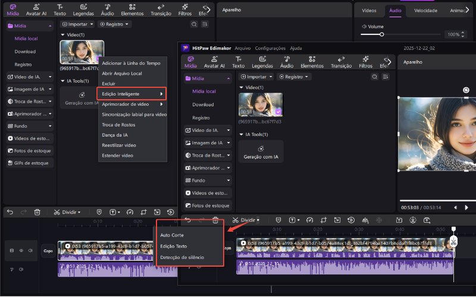476x297 pixels.
Task: Click crop icon in back window timeline toolbar
Action: pyautogui.click(x=143, y=212)
